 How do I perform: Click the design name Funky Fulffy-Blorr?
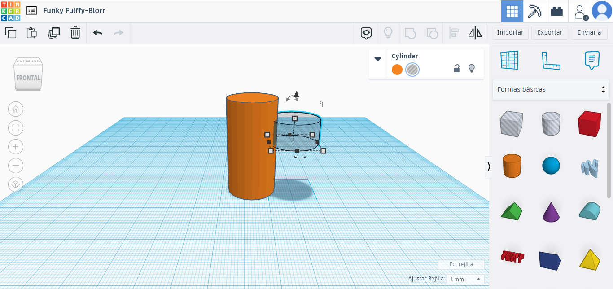tap(74, 10)
